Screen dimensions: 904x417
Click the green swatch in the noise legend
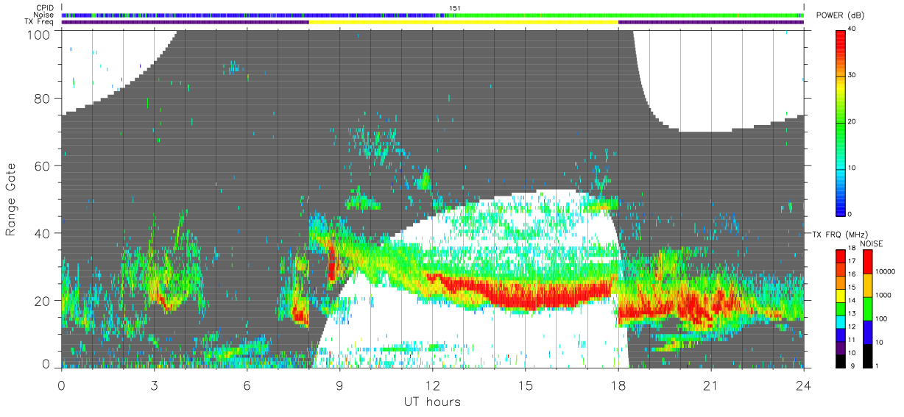[x=867, y=308]
